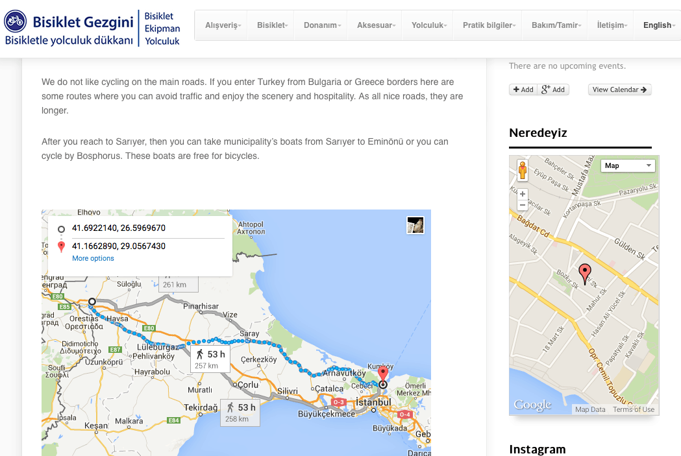Click the red destination marker near Istanbul
The image size is (681, 456).
[x=383, y=374]
